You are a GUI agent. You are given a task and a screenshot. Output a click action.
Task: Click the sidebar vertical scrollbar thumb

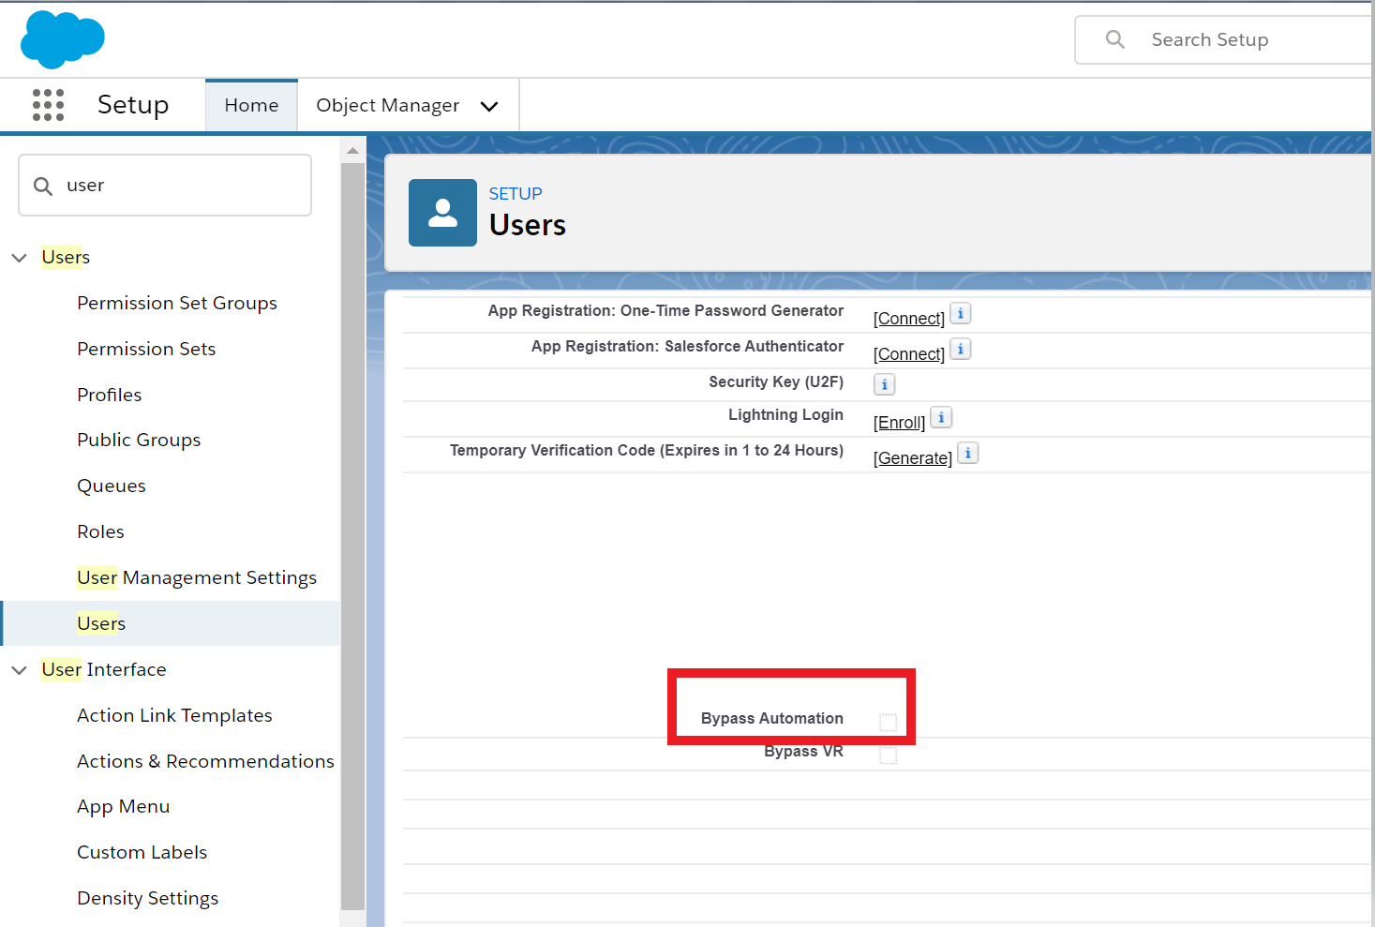point(352,536)
